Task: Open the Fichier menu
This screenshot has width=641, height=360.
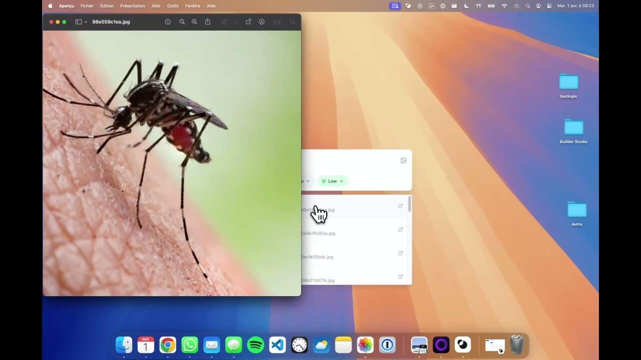Action: pyautogui.click(x=87, y=6)
